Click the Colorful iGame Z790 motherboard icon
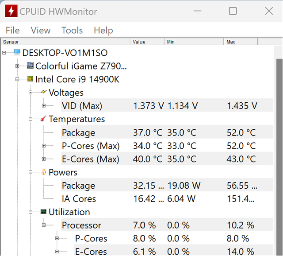This screenshot has height=256, width=283. (31, 66)
